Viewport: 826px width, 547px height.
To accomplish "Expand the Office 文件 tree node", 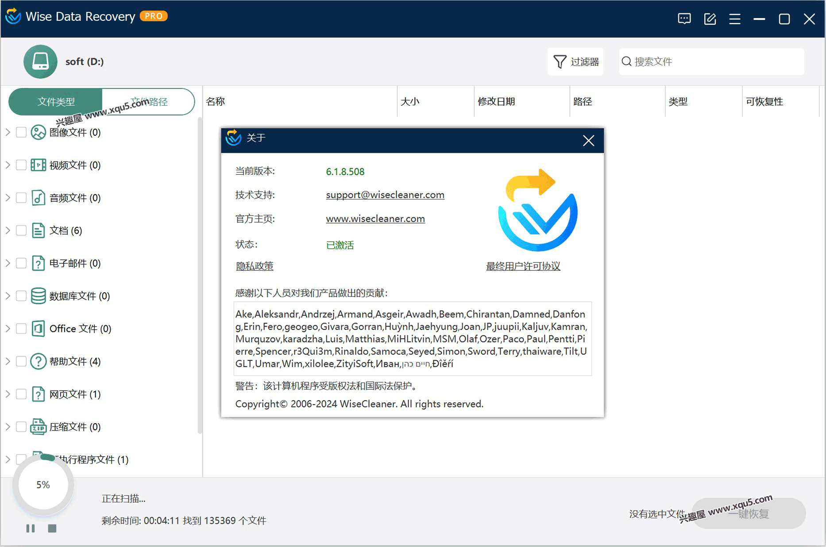I will pos(8,329).
